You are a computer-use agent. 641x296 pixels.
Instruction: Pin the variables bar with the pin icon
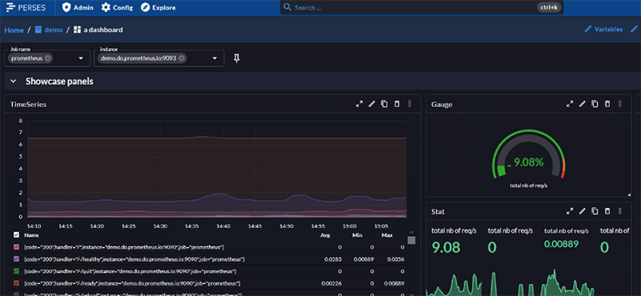[x=236, y=58]
